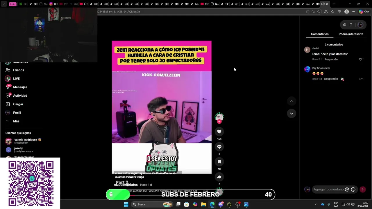Open joselly followed account
This screenshot has width=372, height=209.
tap(19, 149)
